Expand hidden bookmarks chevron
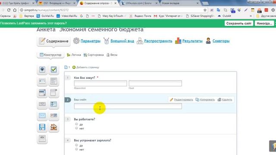The image size is (276, 155). (x=251, y=16)
